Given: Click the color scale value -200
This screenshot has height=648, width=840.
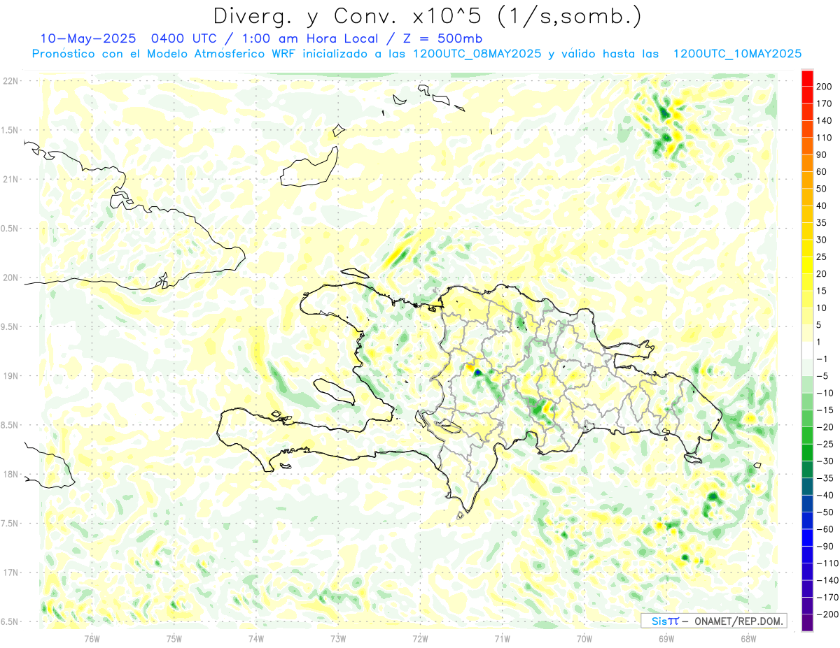Looking at the screenshot, I should coord(827,614).
